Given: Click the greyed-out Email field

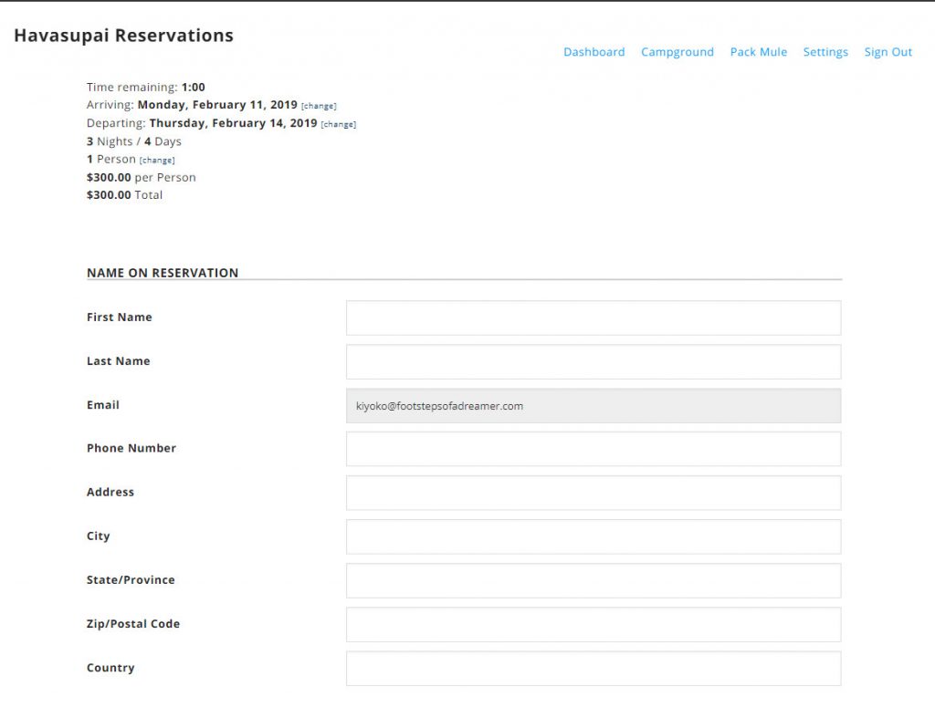Looking at the screenshot, I should coord(594,406).
